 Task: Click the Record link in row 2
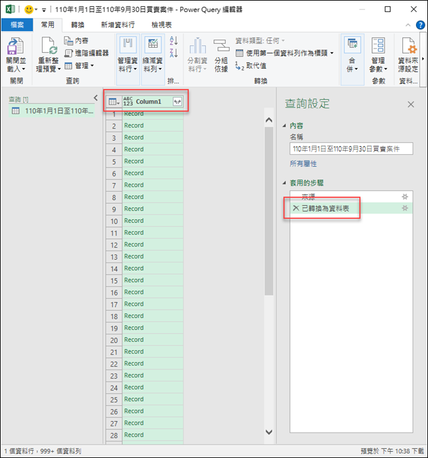[134, 125]
